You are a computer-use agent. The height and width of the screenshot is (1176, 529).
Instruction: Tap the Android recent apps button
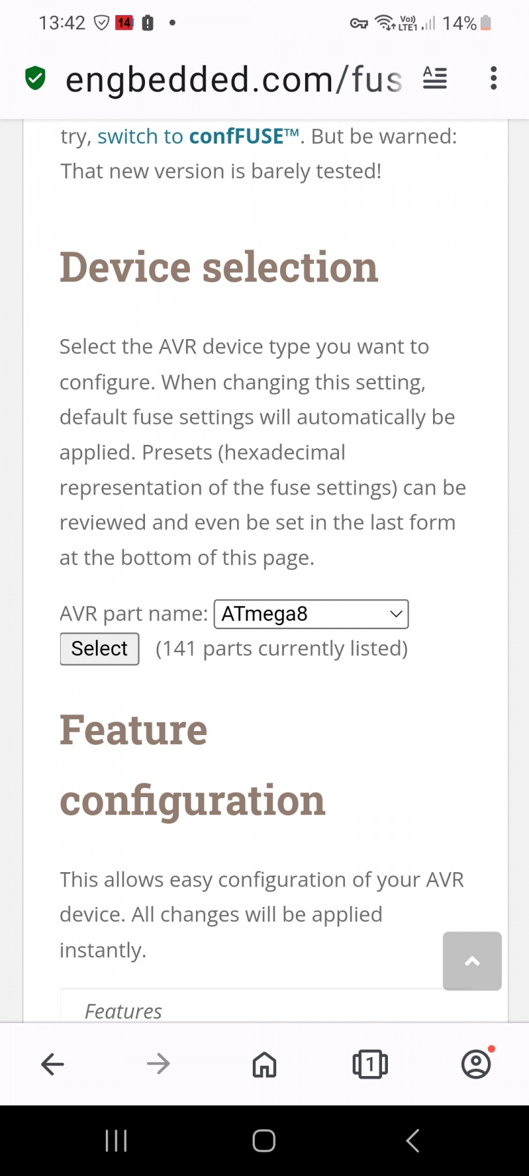116,1141
